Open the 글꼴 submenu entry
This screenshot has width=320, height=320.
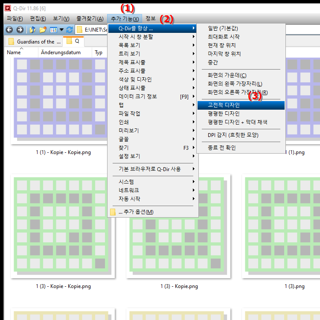(x=152, y=139)
